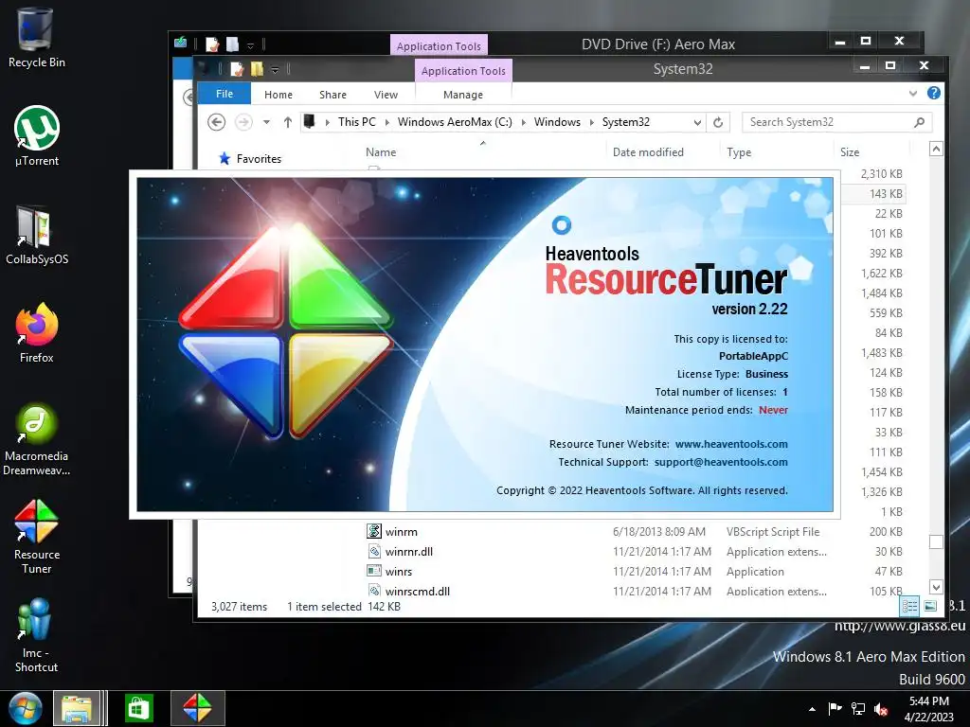
Task: Show hidden tray icons arrow
Action: click(812, 709)
